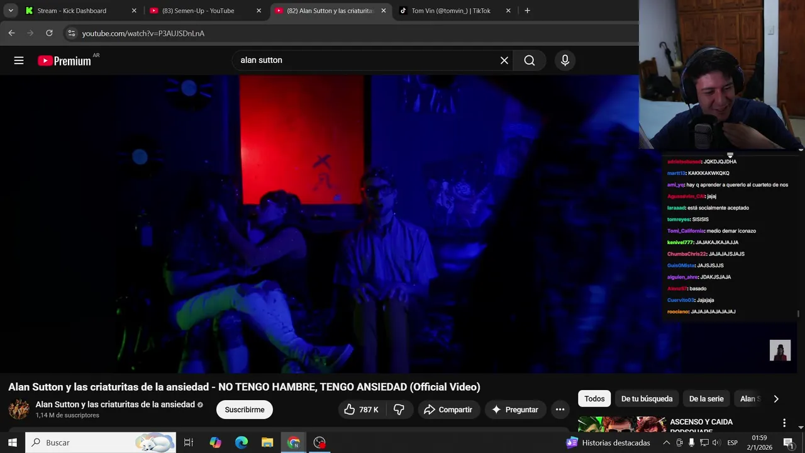Dislike the video with thumbs down
The width and height of the screenshot is (805, 453).
[399, 410]
